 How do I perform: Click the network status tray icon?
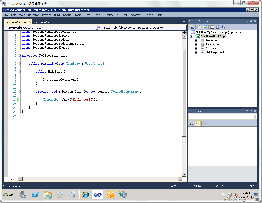click(230, 195)
